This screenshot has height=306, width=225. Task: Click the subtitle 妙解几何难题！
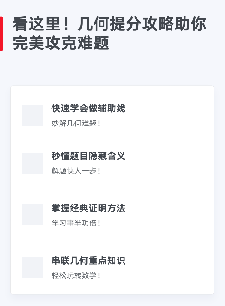76,123
